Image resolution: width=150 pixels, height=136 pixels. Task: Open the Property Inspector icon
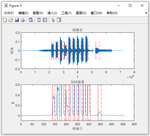pyautogui.click(x=59, y=20)
